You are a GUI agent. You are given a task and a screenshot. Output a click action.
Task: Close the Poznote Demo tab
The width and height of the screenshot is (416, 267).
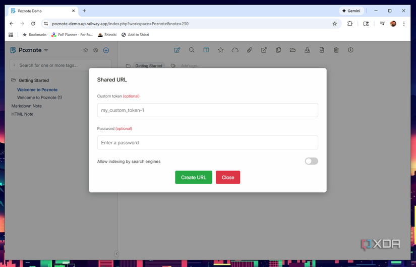(74, 11)
